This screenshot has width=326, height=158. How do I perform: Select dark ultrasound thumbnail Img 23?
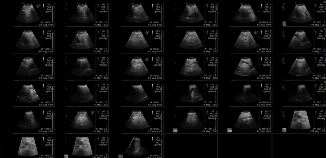(x=246, y=93)
